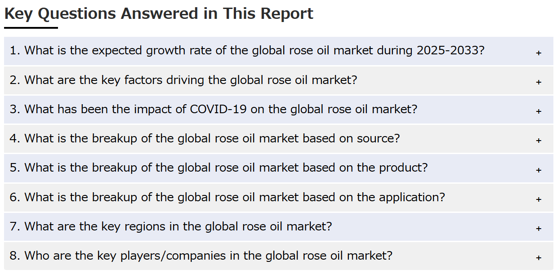Click the black underline below the heading
557x274 pixels.
coord(31,28)
